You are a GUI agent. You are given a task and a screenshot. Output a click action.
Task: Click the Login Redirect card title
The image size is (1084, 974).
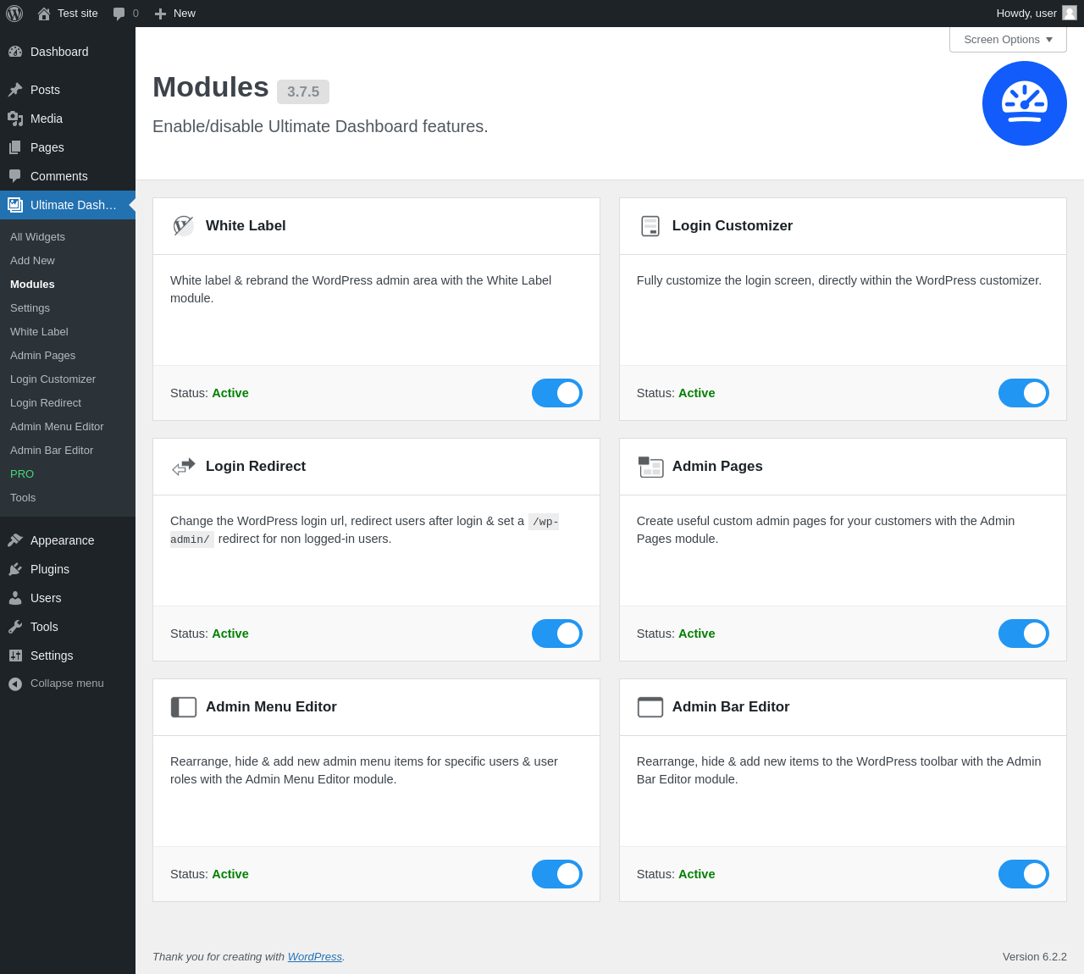pos(256,467)
